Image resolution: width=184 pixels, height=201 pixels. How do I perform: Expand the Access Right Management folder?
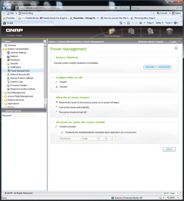(x=3, y=96)
